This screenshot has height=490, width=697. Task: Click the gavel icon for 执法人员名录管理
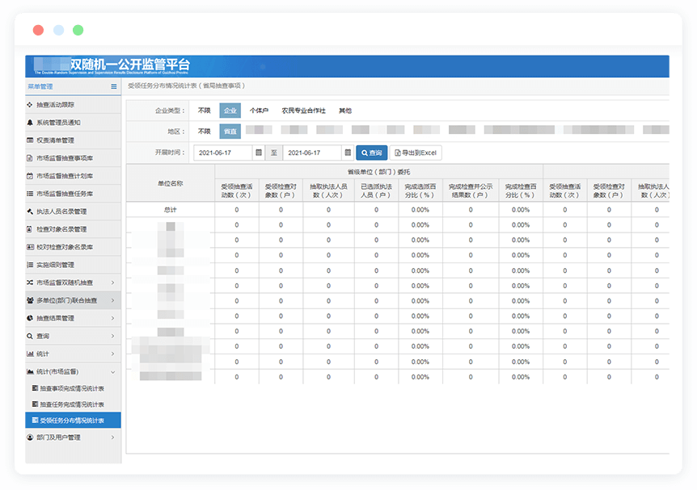31,211
